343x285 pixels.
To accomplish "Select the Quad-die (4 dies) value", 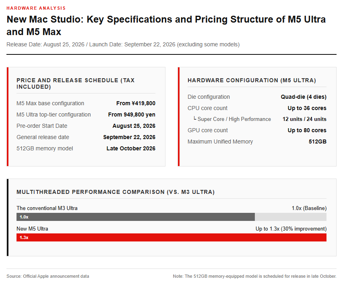I will coord(304,97).
